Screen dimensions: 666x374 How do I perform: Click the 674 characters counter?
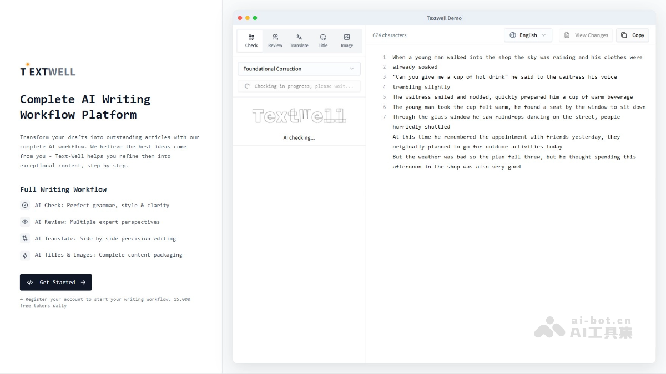click(x=389, y=35)
